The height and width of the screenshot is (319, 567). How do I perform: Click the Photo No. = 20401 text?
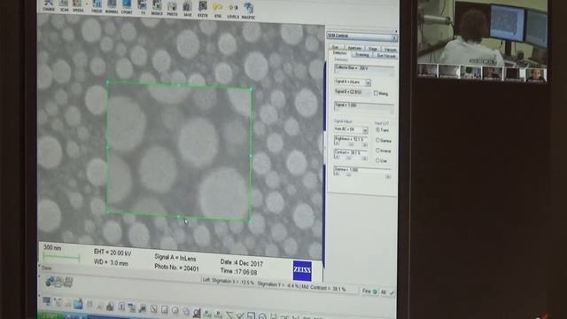point(176,268)
